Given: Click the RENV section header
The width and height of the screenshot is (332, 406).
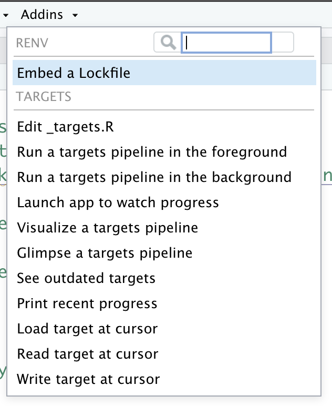Looking at the screenshot, I should 32,43.
